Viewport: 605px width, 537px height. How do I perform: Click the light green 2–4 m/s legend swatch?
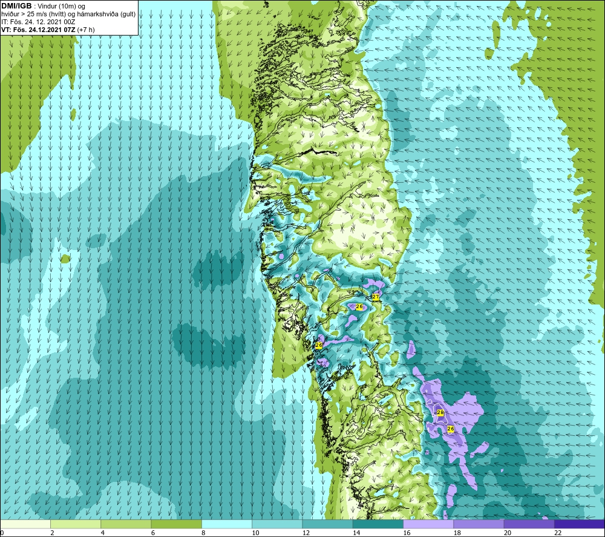coord(76,524)
